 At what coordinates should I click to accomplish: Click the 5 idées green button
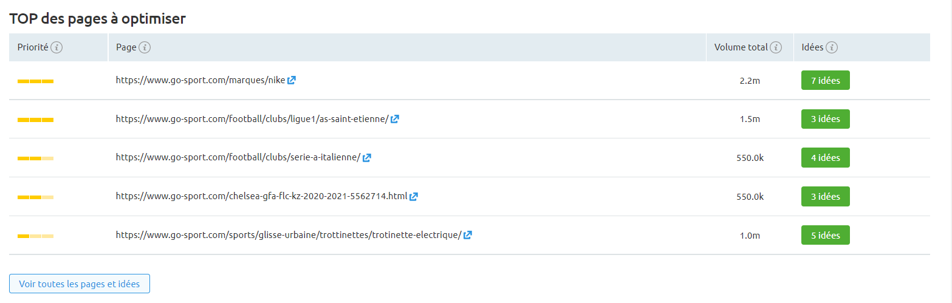coord(826,235)
